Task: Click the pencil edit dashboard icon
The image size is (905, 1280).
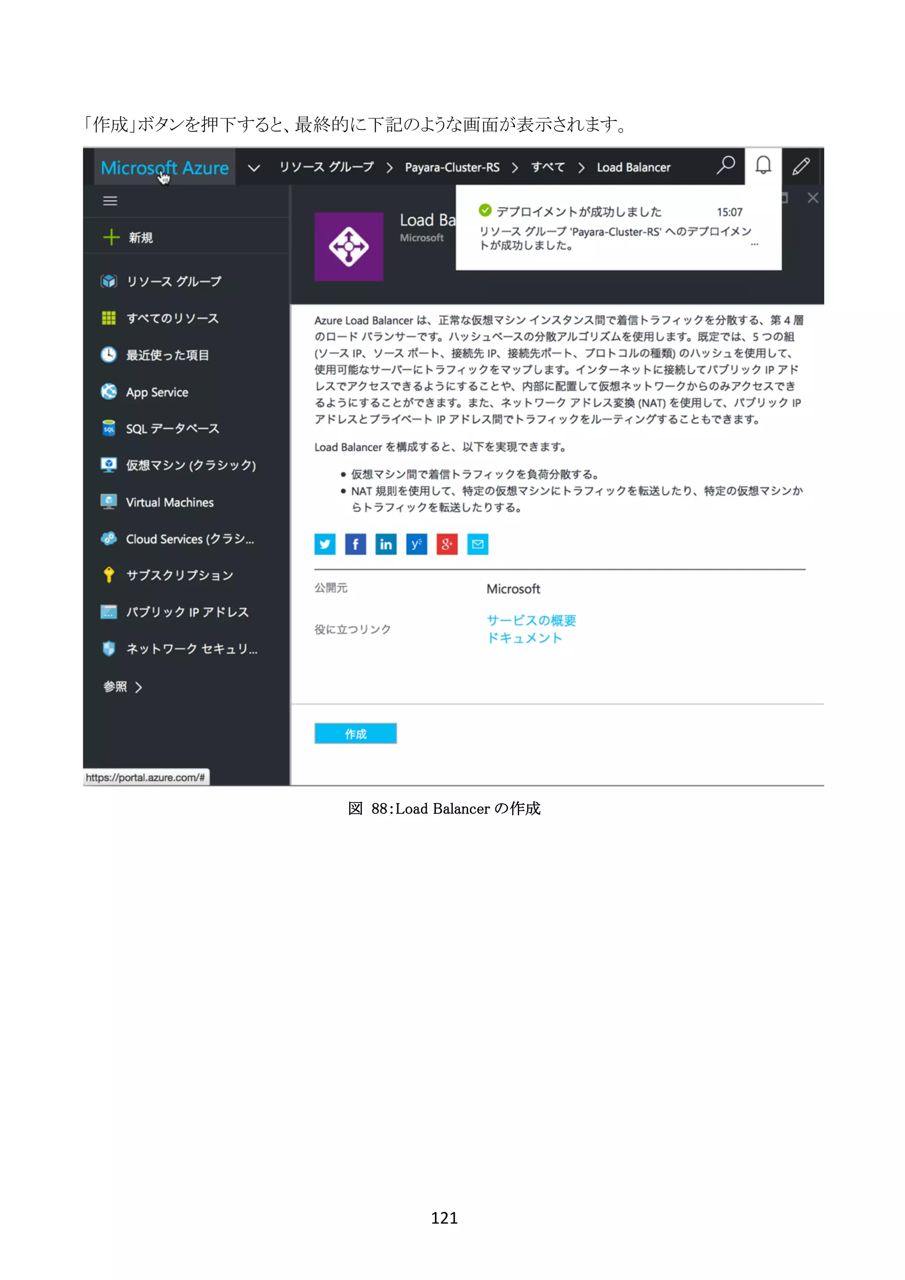Action: pos(801,166)
